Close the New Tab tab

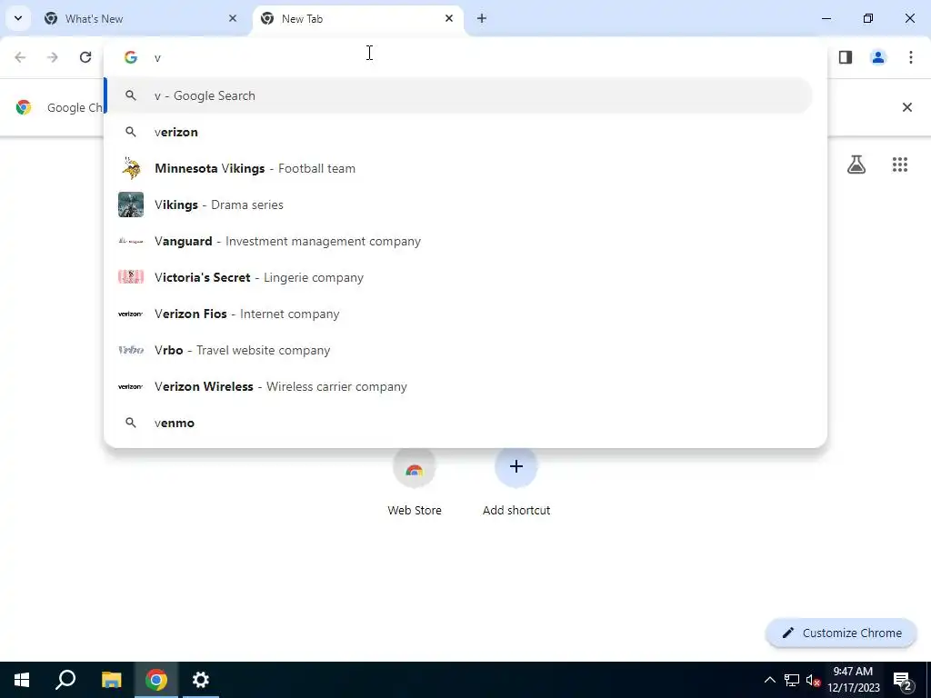(449, 18)
